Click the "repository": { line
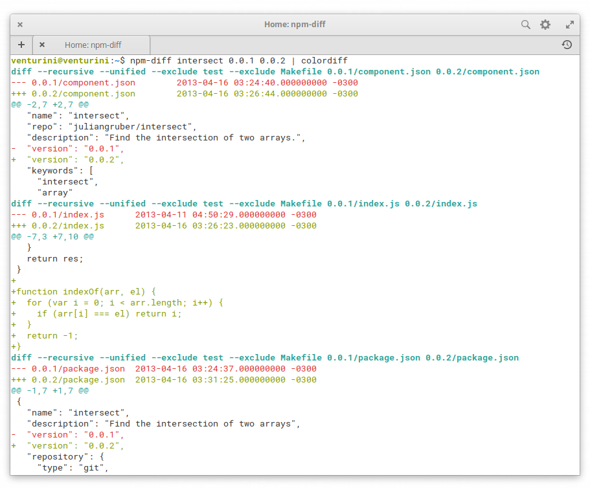The image size is (590, 488). pos(65,457)
